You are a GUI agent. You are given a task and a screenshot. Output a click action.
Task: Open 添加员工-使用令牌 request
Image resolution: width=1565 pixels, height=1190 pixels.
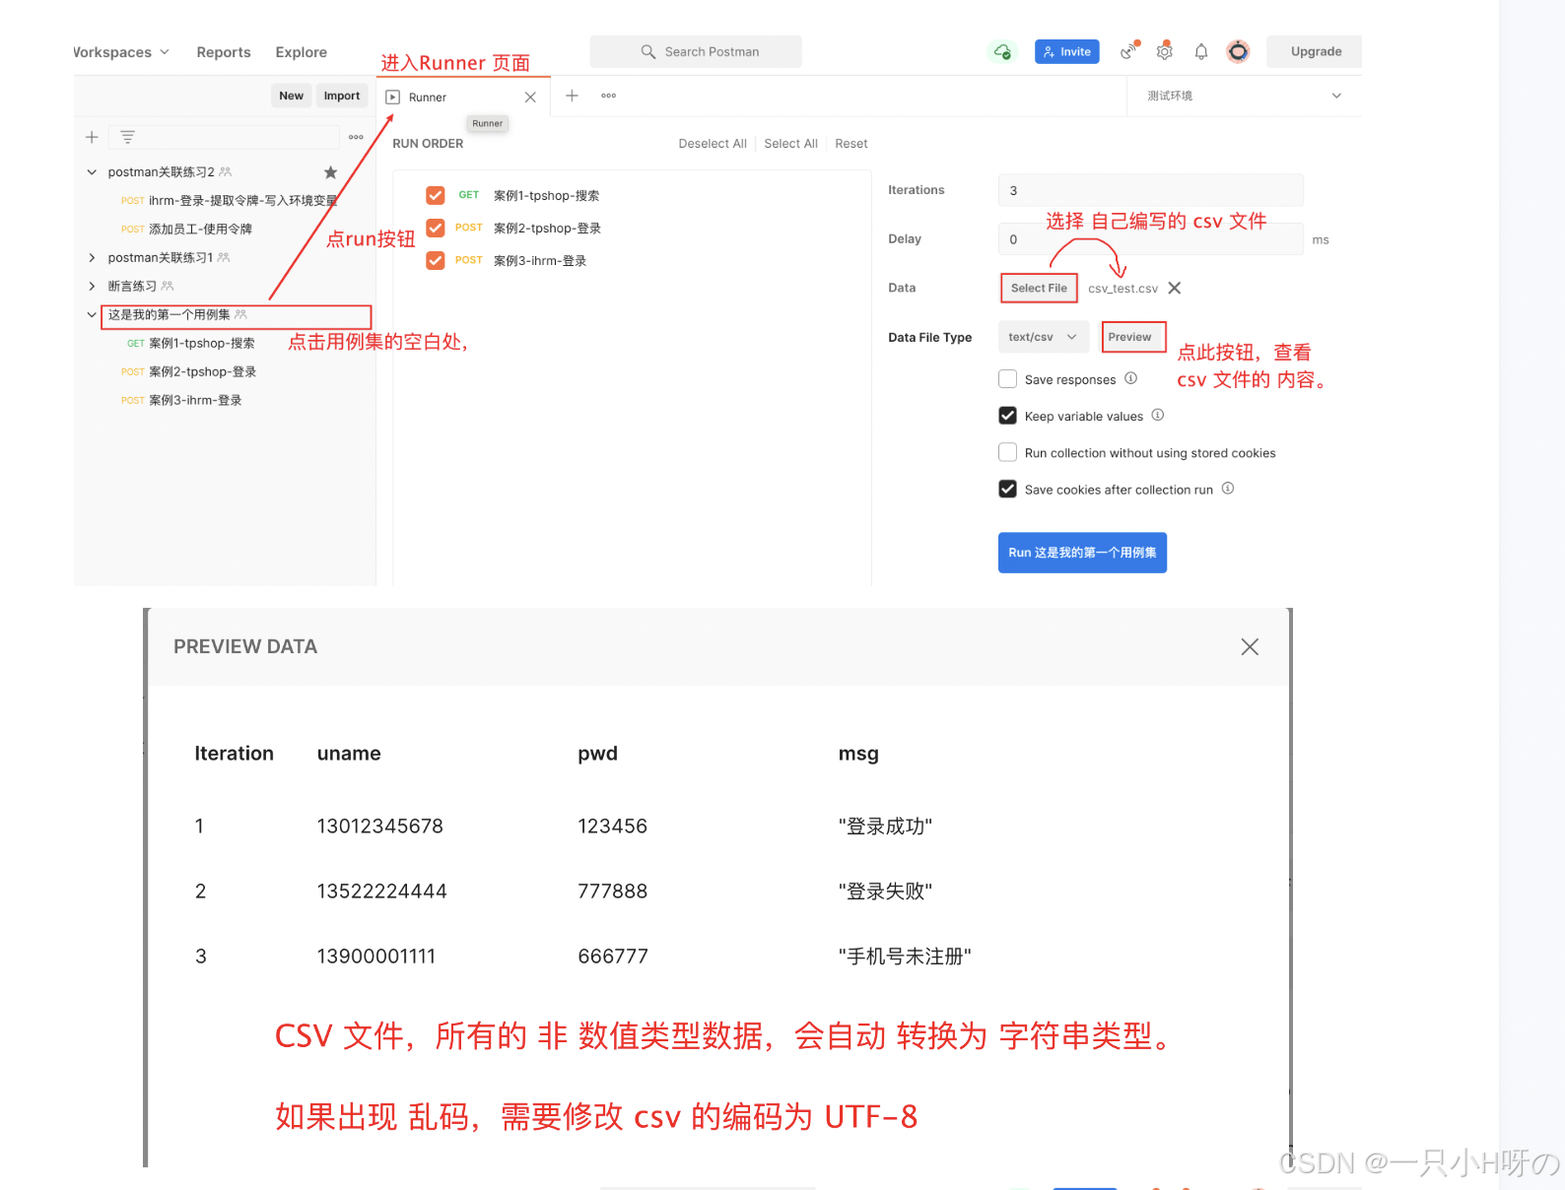[x=187, y=230]
